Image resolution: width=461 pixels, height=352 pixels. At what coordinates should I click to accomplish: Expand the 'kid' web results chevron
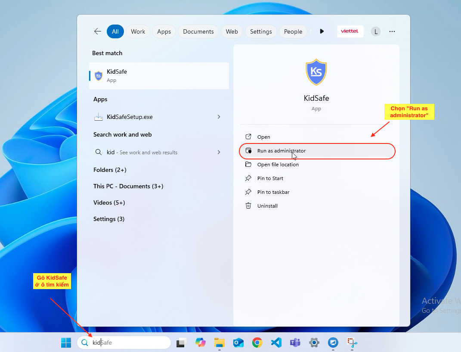(219, 152)
